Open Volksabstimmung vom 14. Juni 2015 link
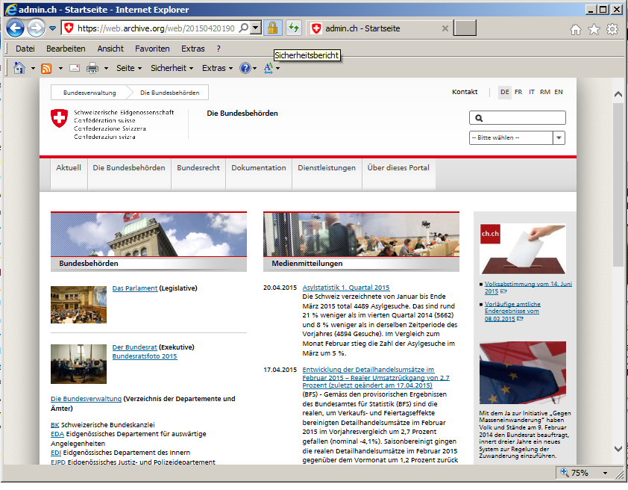 click(528, 288)
